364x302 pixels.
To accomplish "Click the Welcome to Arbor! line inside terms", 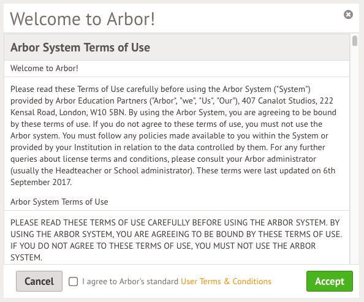I will point(44,68).
